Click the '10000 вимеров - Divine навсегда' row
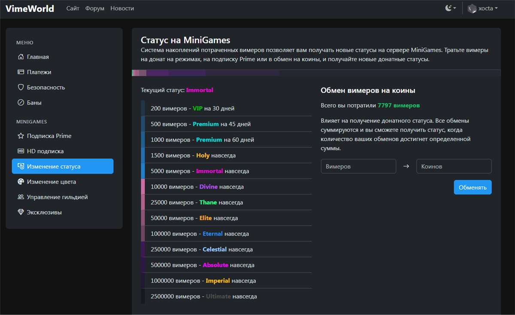This screenshot has width=515, height=315. (x=226, y=187)
